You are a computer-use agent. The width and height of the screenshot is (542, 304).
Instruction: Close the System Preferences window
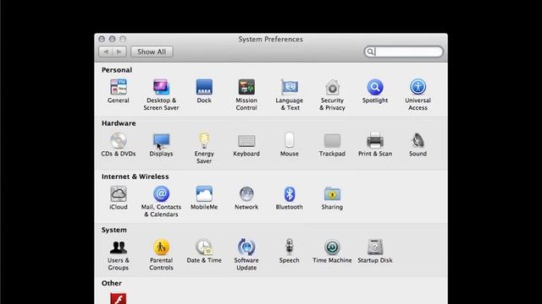pyautogui.click(x=102, y=39)
